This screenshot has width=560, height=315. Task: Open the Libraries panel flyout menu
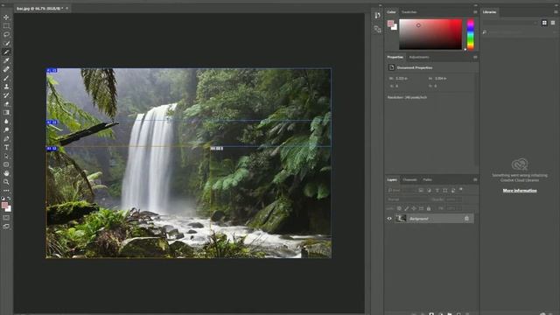(556, 12)
